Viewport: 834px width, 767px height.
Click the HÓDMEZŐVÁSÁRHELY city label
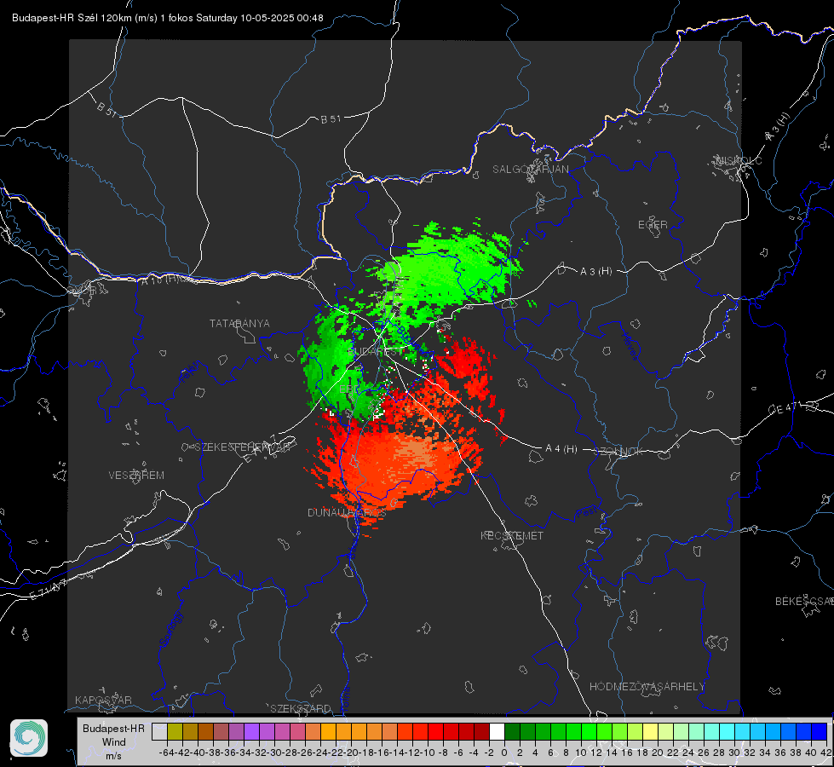(x=647, y=687)
